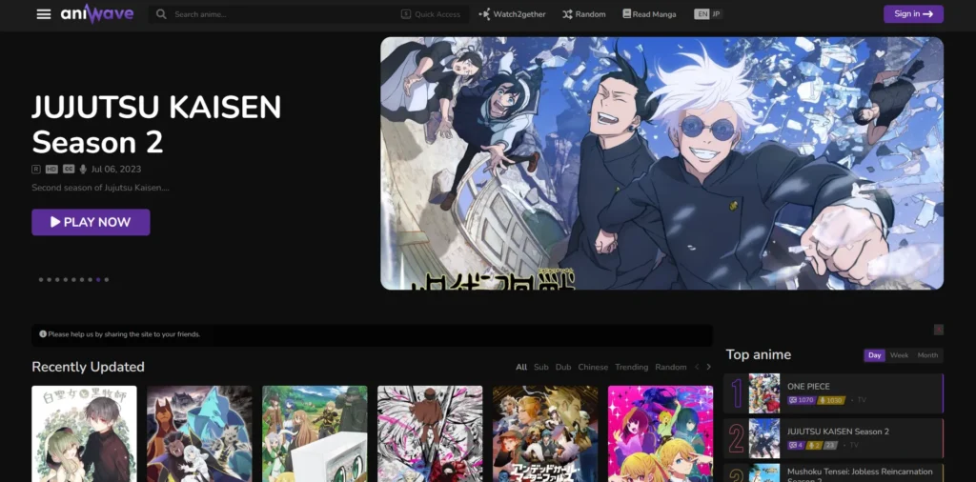This screenshot has width=976, height=482.
Task: Click the CC subtitle badge in hero
Action: (x=69, y=170)
